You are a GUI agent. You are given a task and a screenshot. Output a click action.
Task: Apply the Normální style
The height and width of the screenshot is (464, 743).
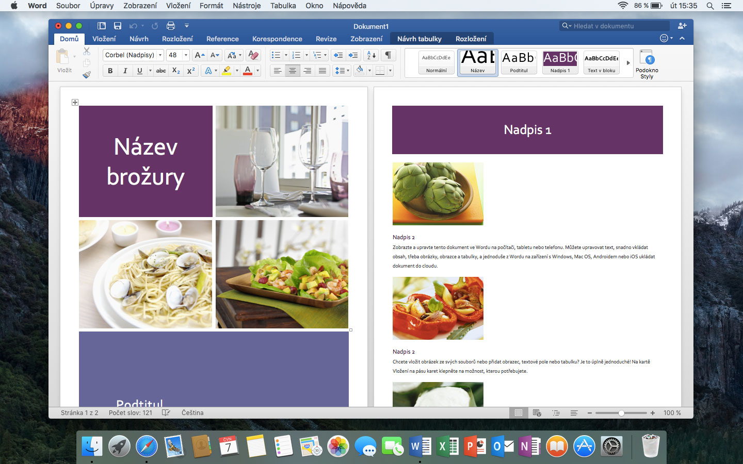[437, 63]
